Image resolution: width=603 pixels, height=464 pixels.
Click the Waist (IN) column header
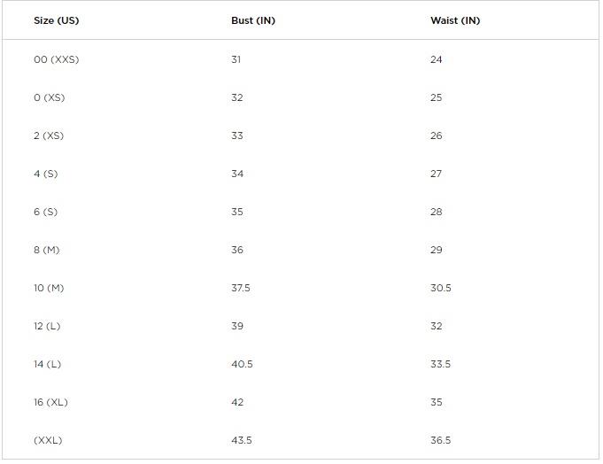click(455, 20)
